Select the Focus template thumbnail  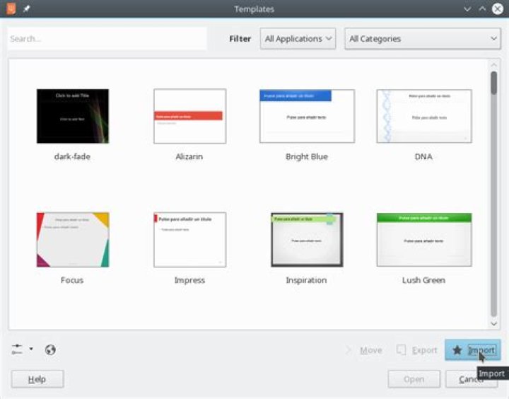pyautogui.click(x=73, y=239)
